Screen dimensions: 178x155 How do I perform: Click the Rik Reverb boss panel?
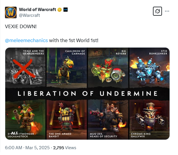tap(108, 67)
